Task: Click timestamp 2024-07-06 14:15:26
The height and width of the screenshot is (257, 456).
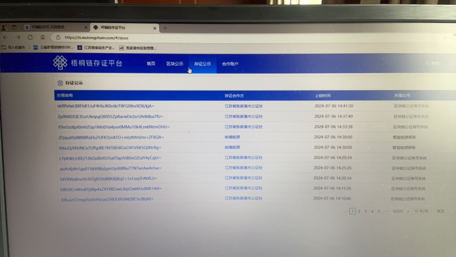Action: (x=332, y=188)
